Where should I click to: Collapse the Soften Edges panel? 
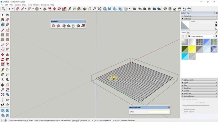(x=199, y=96)
